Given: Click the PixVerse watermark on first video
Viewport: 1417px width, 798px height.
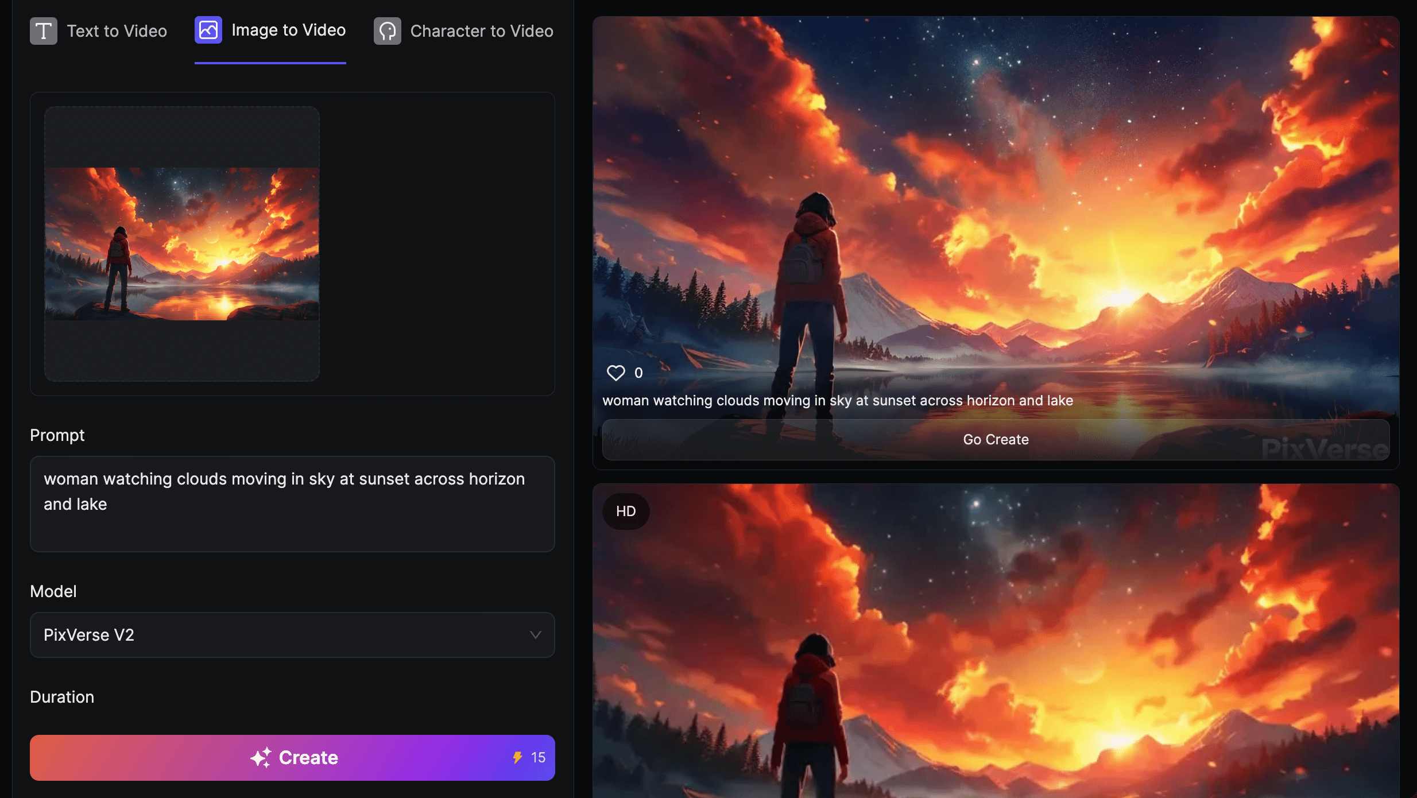Looking at the screenshot, I should pyautogui.click(x=1324, y=450).
